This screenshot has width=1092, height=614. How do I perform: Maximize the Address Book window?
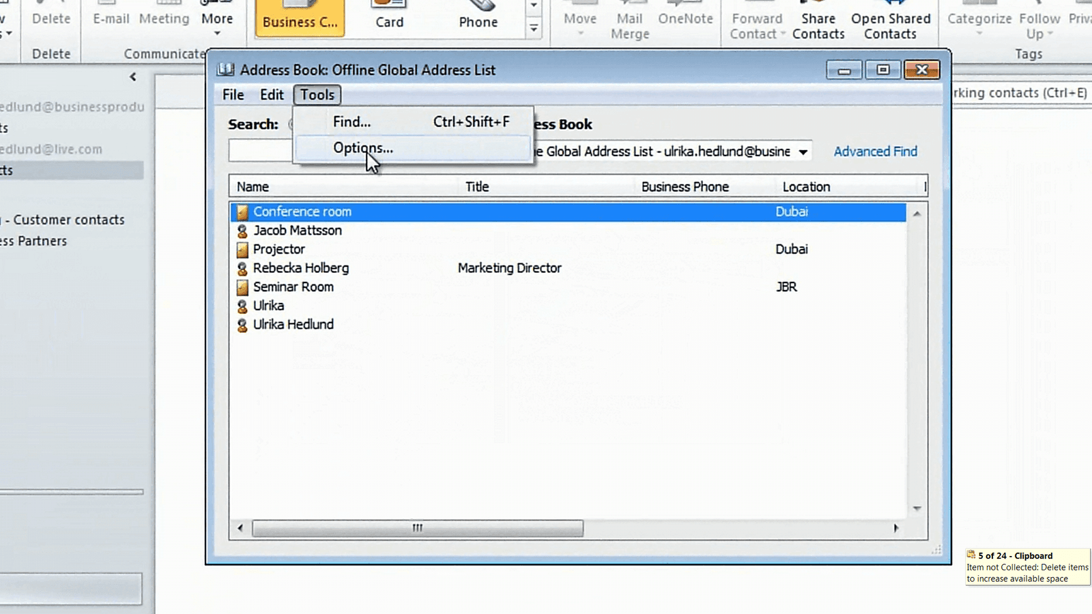[883, 70]
